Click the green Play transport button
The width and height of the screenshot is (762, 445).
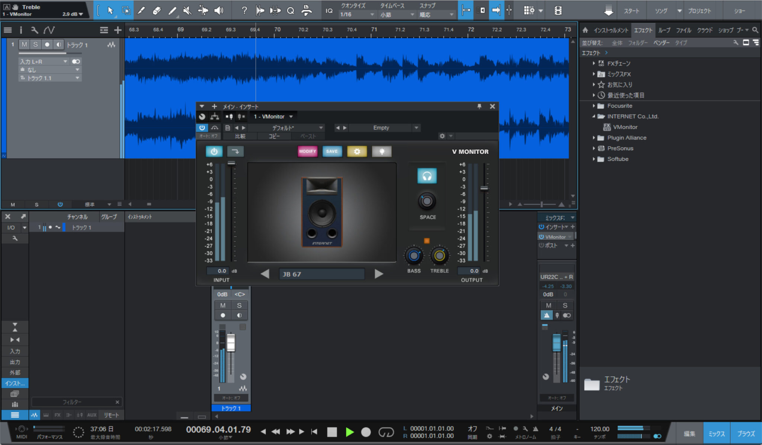[349, 432]
